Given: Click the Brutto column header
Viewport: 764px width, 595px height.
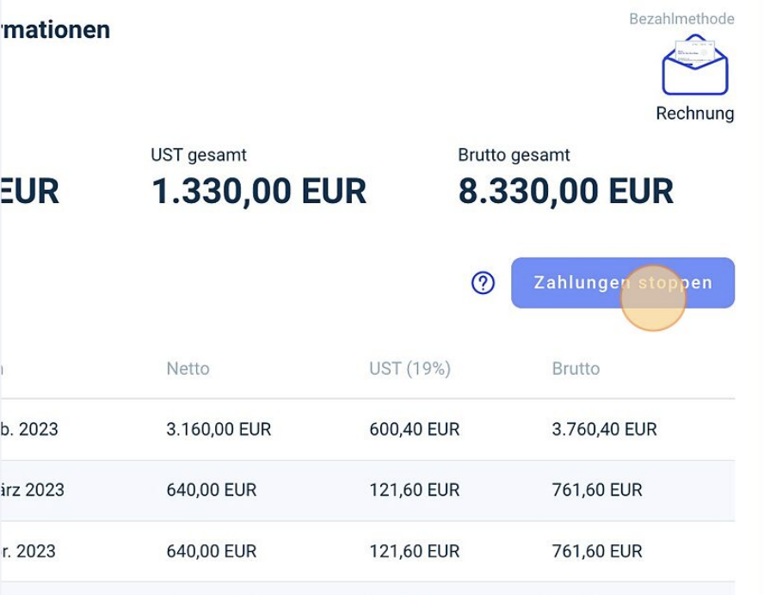Looking at the screenshot, I should 576,369.
